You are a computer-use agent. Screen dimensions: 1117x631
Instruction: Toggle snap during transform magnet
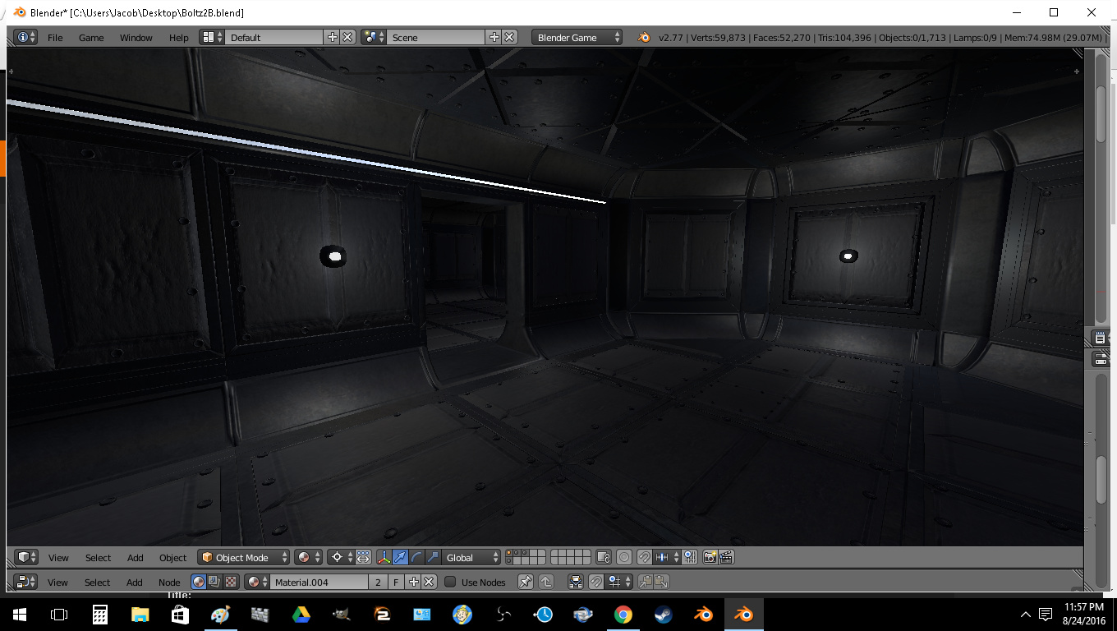pos(645,557)
